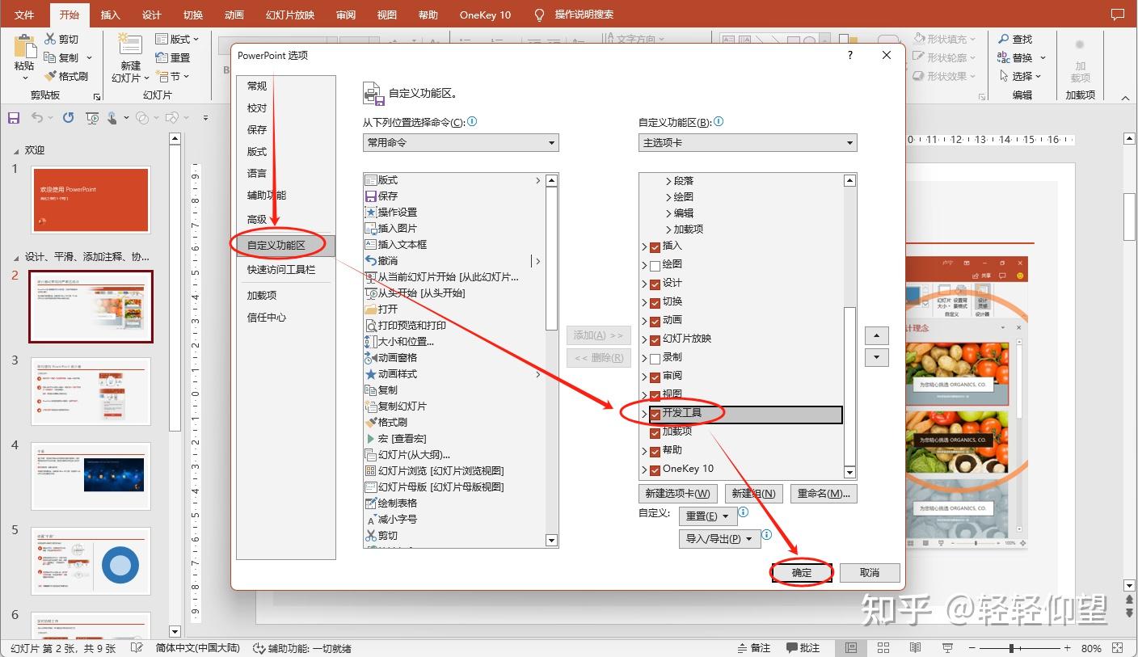Click the zoom slider handle in status bar
This screenshot has width=1138, height=657.
[x=1011, y=648]
